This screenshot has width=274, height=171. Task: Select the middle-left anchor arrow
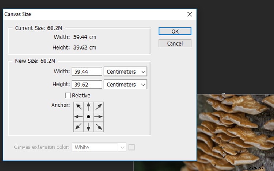79,117
